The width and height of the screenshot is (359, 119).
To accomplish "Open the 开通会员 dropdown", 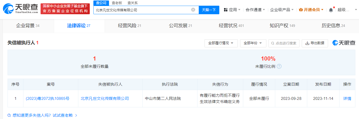I will tap(311, 10).
